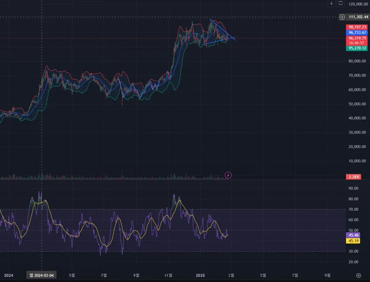Click the down arrow icon above the chart
This screenshot has width=370, height=282.
331,3
